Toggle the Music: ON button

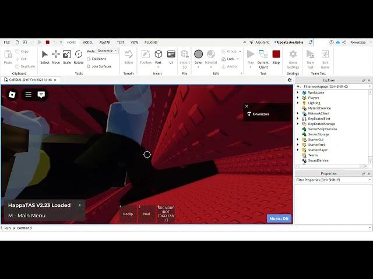click(279, 219)
